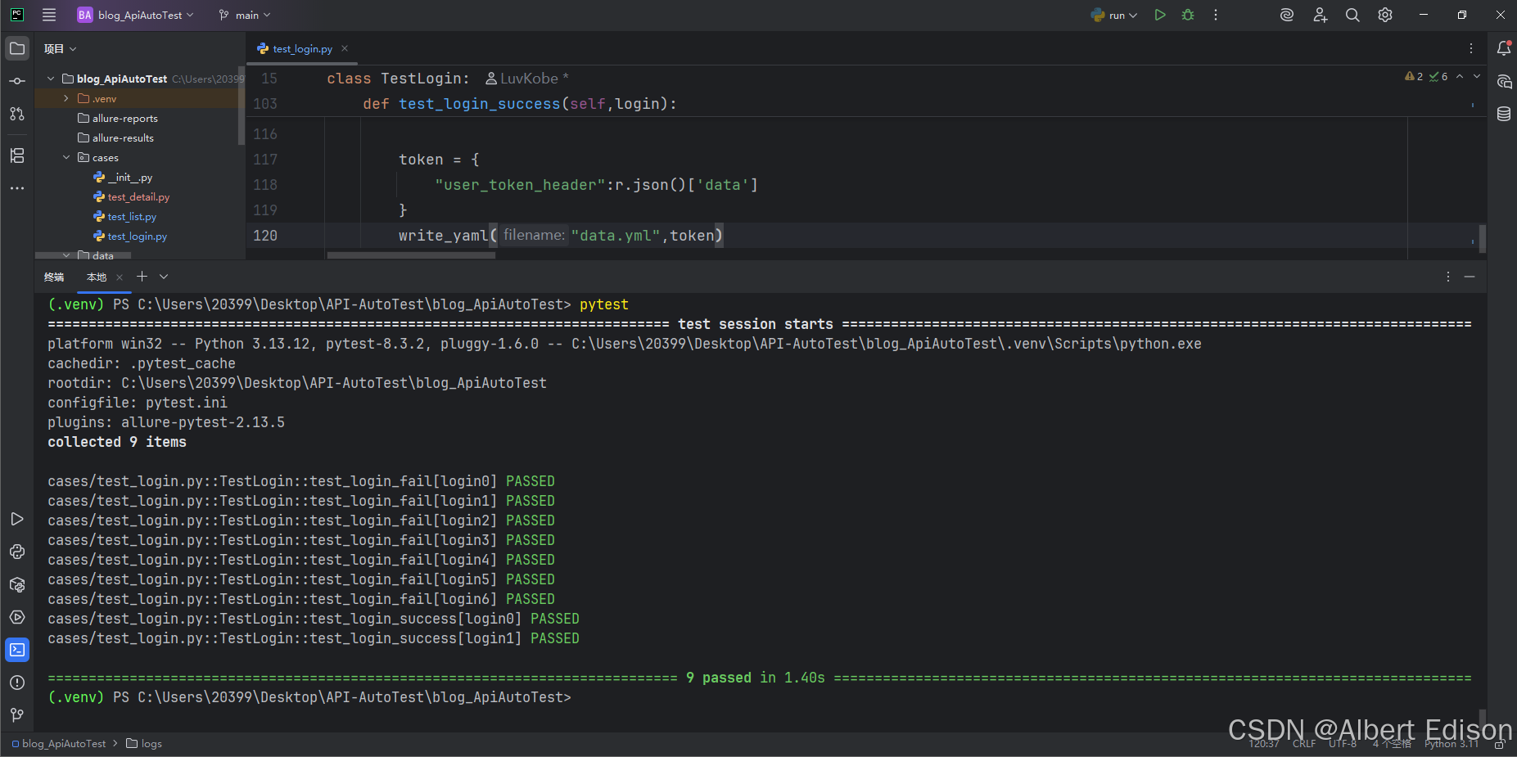Screen dimensions: 1517x757
Task: Collapse the data folder
Action: [x=66, y=255]
